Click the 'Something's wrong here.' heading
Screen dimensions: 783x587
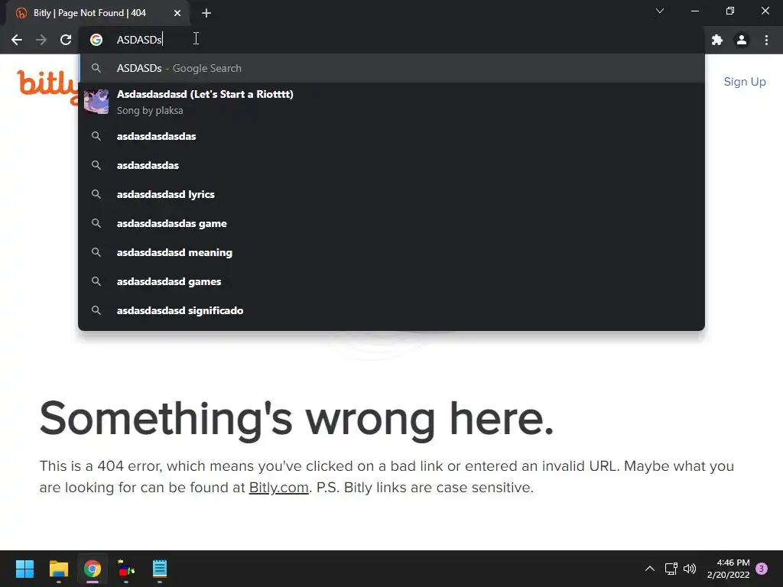(297, 420)
